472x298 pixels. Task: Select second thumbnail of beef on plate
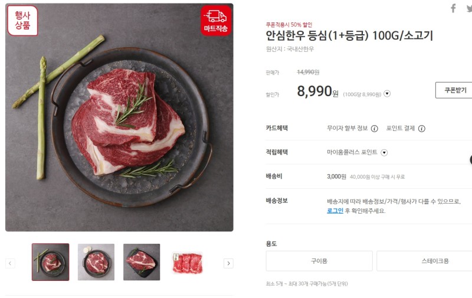96,262
